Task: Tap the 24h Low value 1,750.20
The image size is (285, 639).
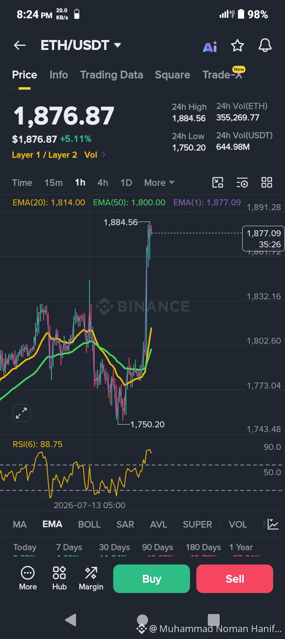Action: (189, 148)
